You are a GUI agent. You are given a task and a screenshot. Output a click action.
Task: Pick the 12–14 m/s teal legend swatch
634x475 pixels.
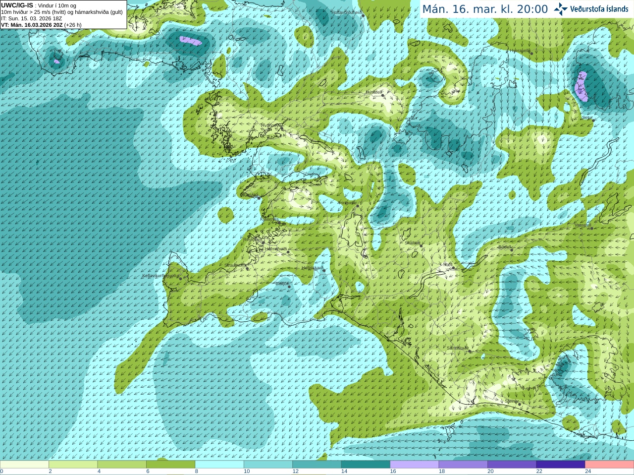pos(317,465)
